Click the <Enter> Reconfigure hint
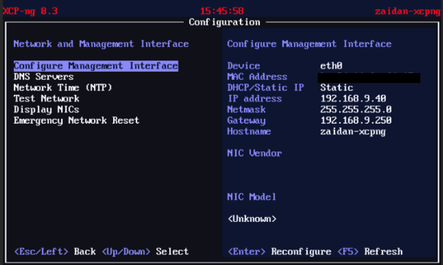Viewport: 443px width, 265px height. [279, 252]
